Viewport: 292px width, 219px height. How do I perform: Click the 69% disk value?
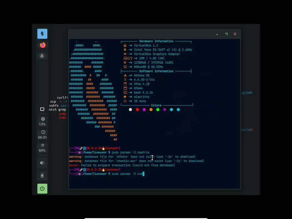(x=42, y=151)
